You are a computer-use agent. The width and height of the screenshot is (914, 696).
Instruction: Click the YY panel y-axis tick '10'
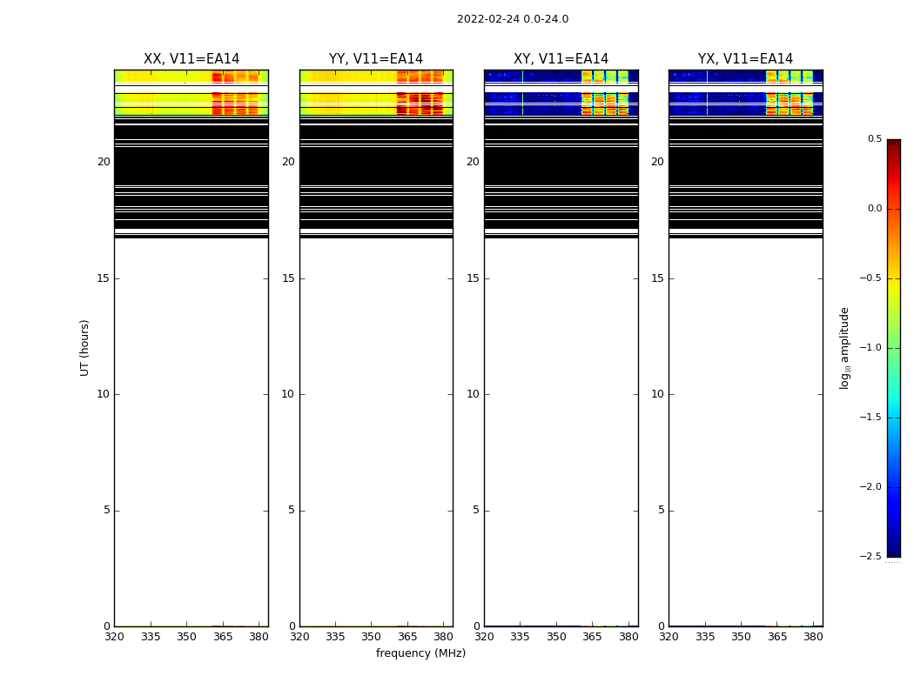(x=288, y=394)
